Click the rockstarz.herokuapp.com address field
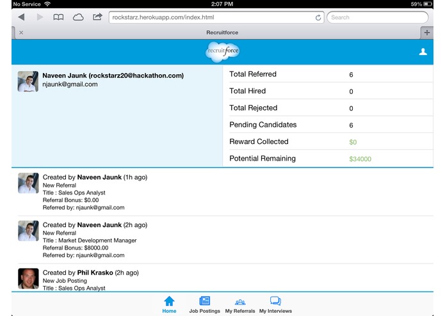This screenshot has width=445, height=316. tap(216, 17)
